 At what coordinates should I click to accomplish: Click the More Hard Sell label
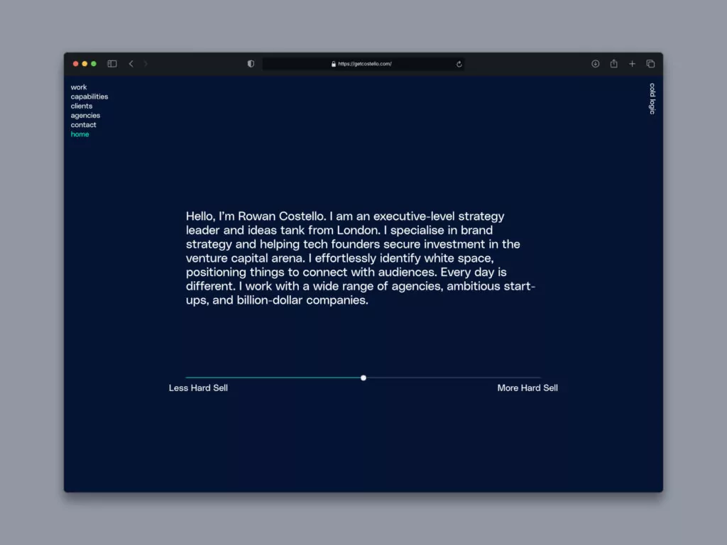click(x=528, y=388)
